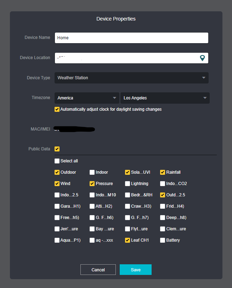Toggle the Sola...UVI checkbox
This screenshot has width=232, height=288.
[x=128, y=172]
